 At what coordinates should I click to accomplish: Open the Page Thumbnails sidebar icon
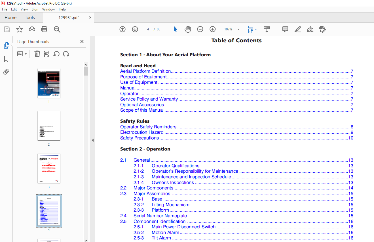point(6,45)
